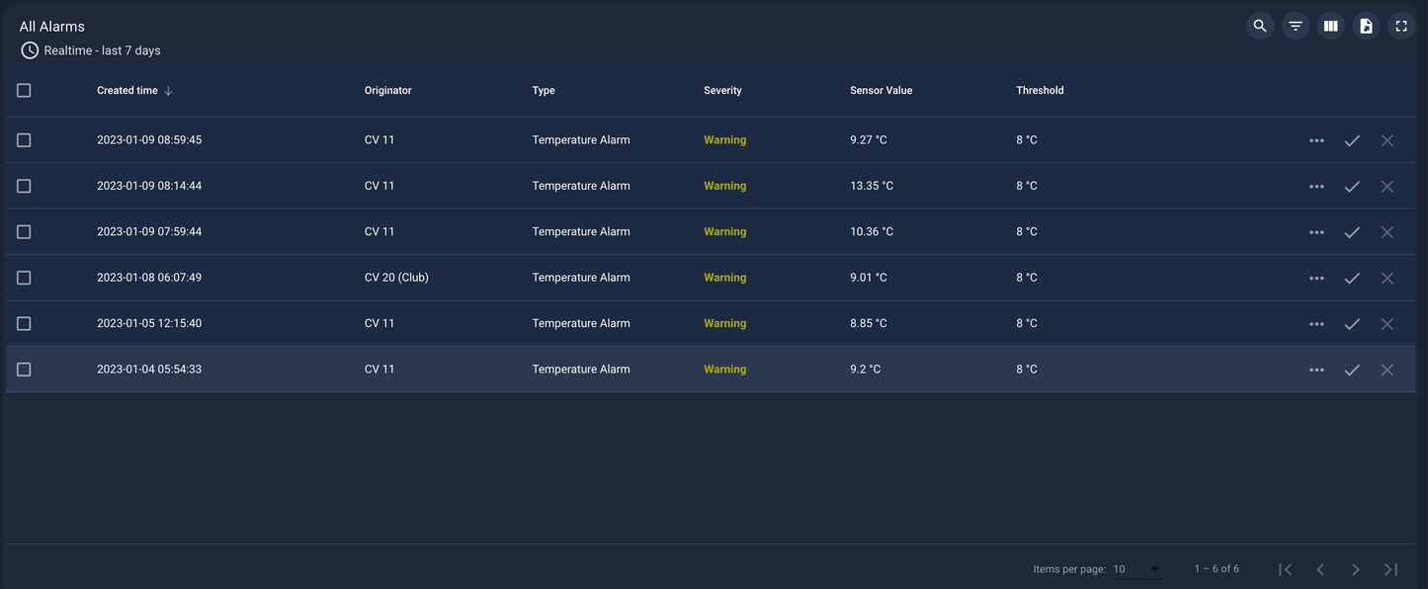The image size is (1428, 589).
Task: Clear the 08:14:44 alarm with X
Action: point(1386,187)
